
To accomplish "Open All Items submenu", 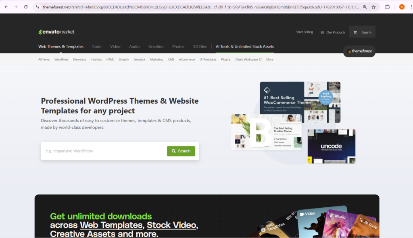I will click(x=44, y=60).
